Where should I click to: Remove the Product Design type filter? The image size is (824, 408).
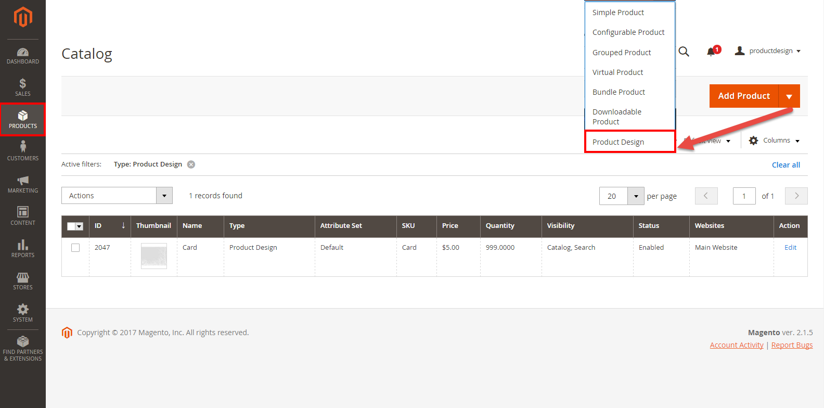(x=191, y=164)
